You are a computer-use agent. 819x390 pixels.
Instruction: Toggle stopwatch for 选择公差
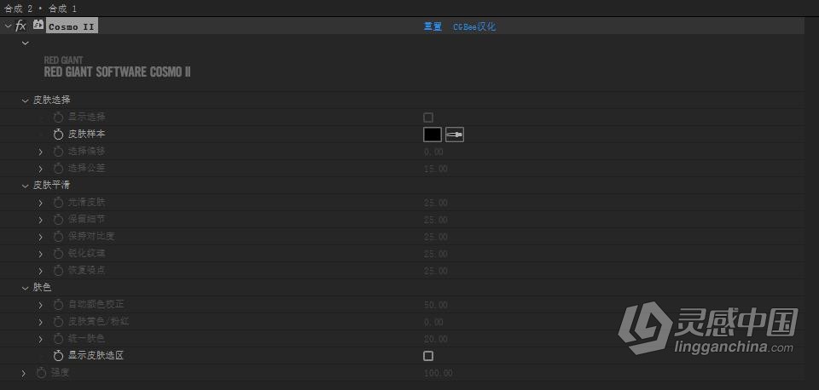[59, 169]
